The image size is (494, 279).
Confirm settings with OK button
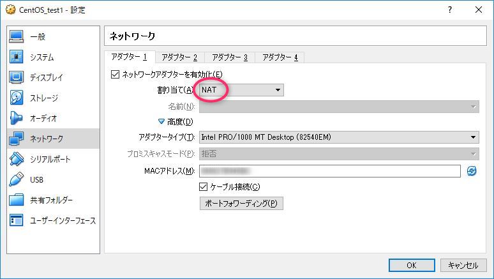412,265
